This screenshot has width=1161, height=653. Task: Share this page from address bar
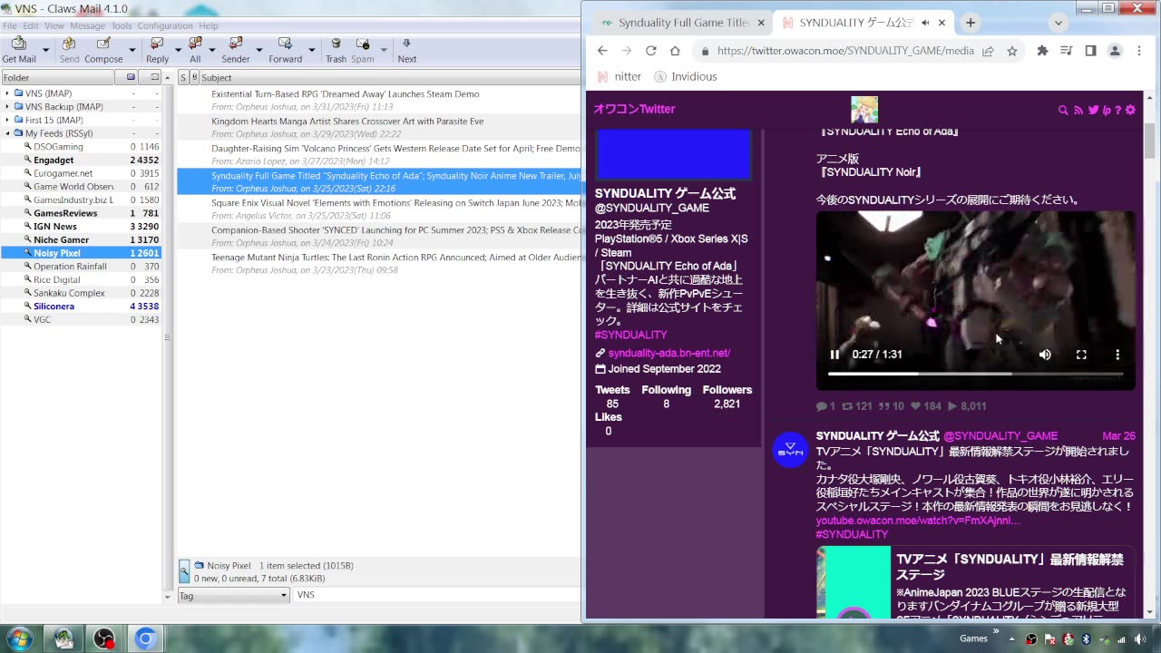tap(988, 51)
